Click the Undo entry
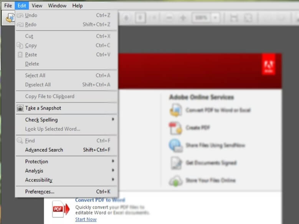This screenshot has height=224, width=299. click(x=66, y=15)
